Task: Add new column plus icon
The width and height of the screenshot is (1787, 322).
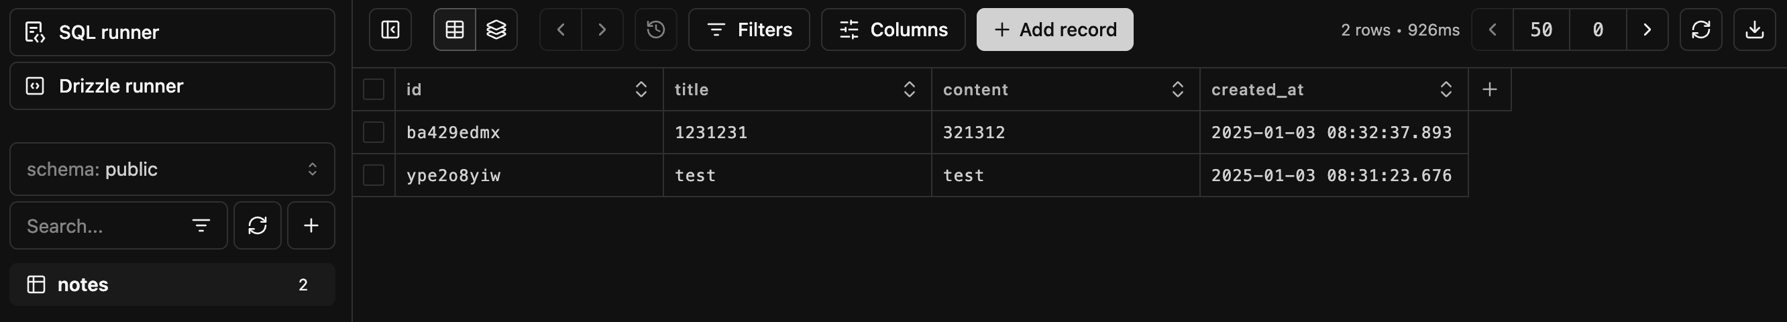Action: click(1489, 89)
